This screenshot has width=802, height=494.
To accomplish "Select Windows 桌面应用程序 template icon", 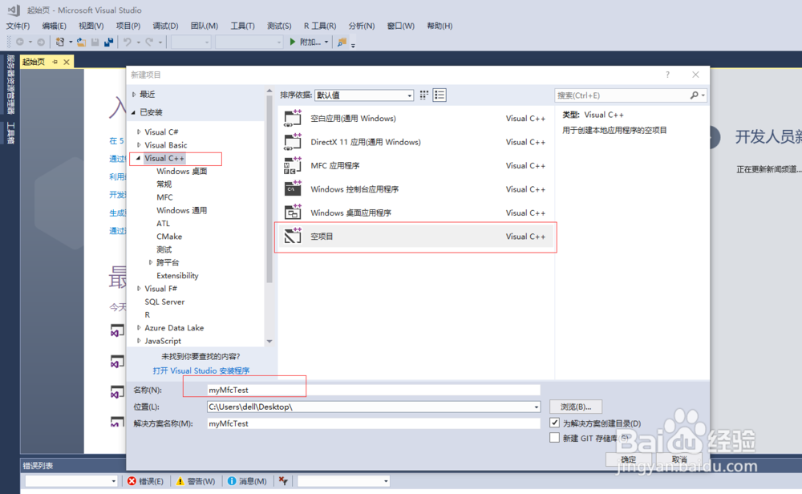I will tap(293, 213).
